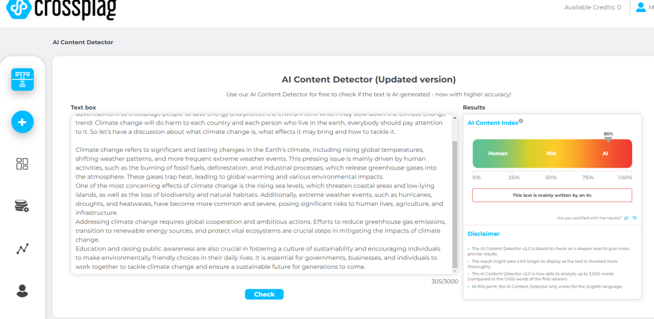Click the 'AI Content Index' heading
The height and width of the screenshot is (319, 654).
492,123
